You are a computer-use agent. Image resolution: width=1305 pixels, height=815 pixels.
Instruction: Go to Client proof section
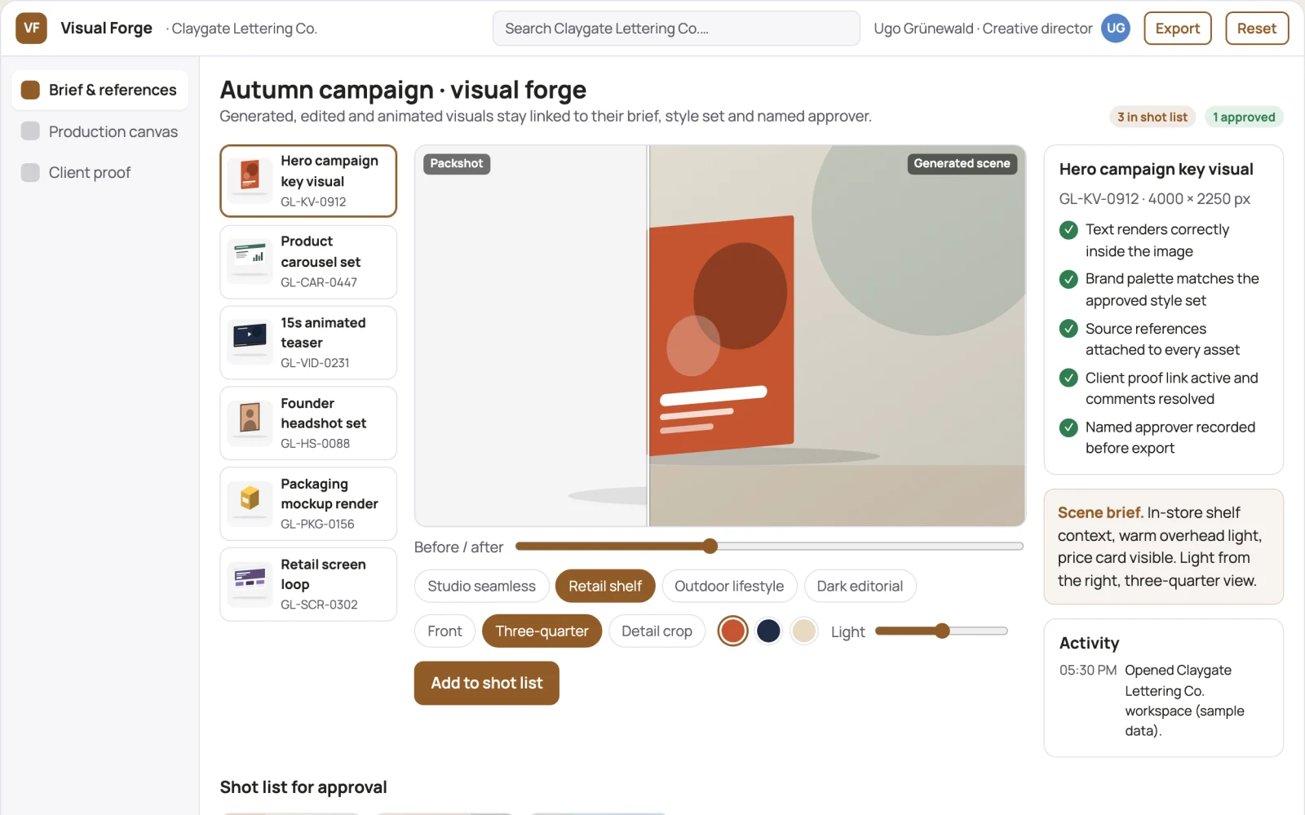[100, 172]
